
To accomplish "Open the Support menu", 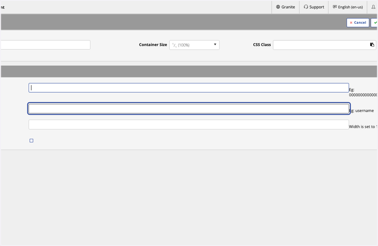I will coord(314,7).
